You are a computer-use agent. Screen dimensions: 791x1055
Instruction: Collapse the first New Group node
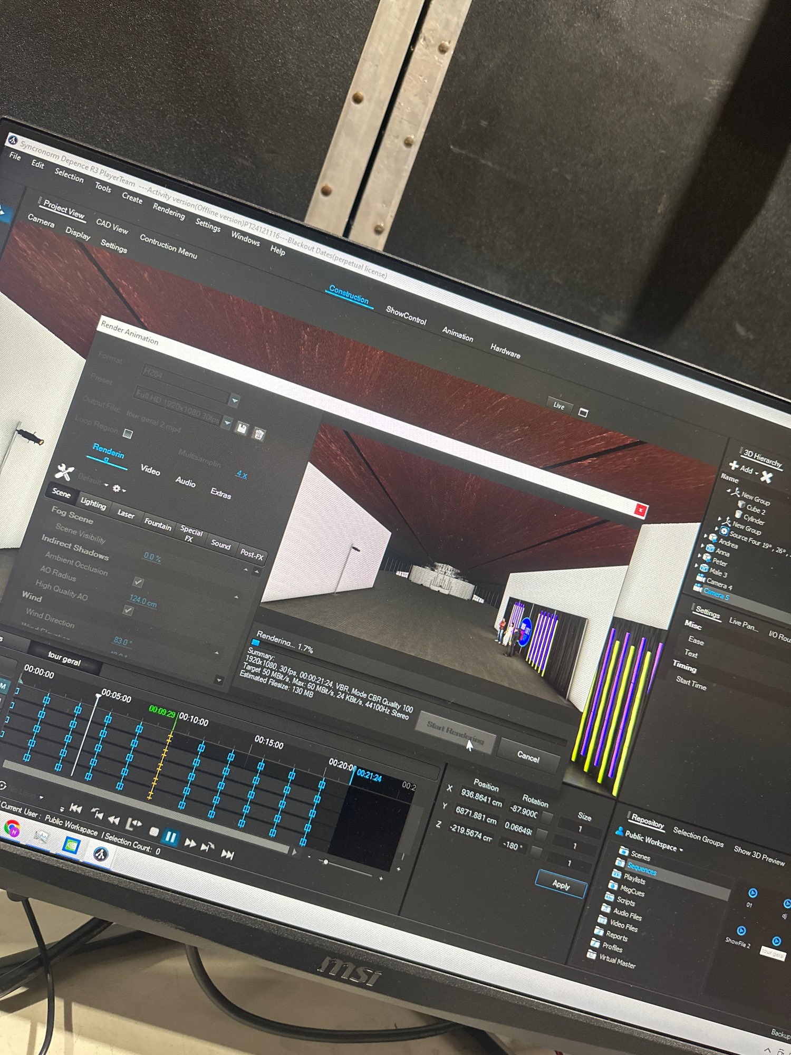(728, 491)
